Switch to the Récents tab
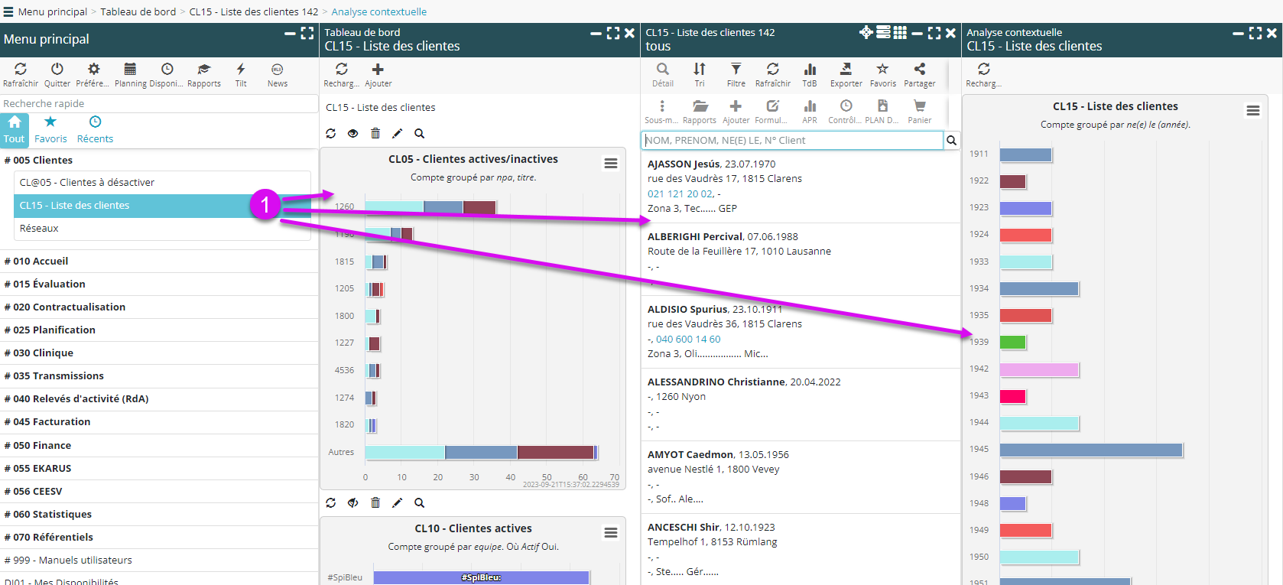Image resolution: width=1283 pixels, height=585 pixels. point(95,129)
